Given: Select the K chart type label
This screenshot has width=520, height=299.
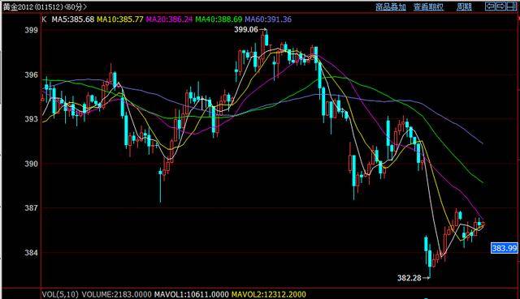Looking at the screenshot, I should coord(44,19).
